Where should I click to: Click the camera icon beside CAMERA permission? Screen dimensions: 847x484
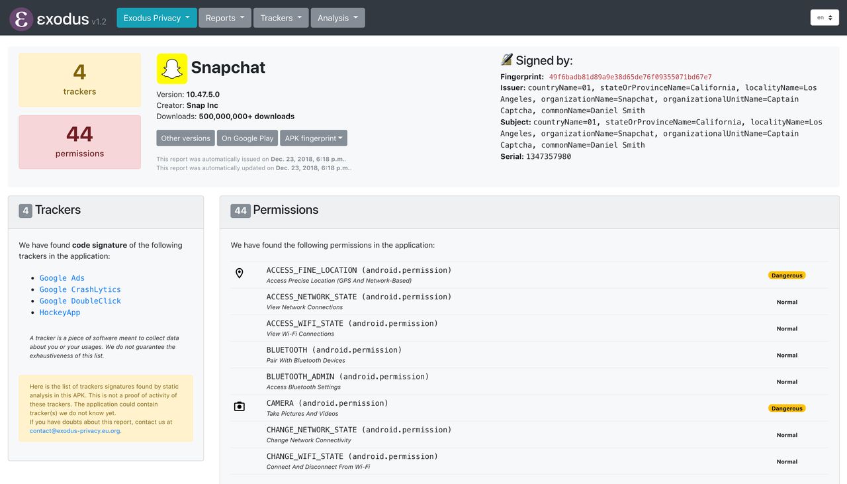click(x=239, y=406)
